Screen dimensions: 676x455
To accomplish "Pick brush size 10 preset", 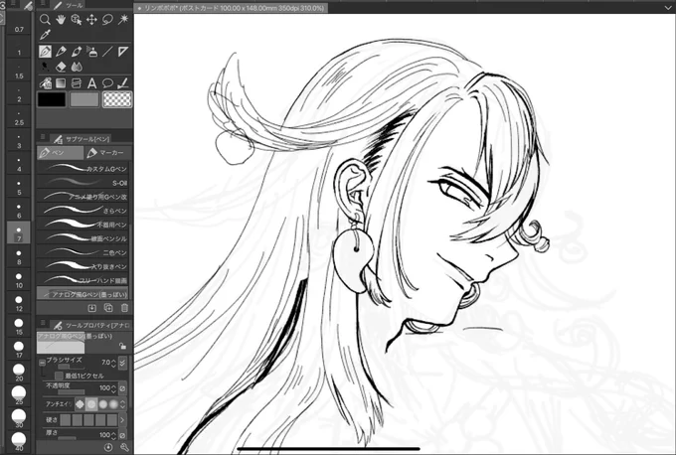I will coord(19,279).
